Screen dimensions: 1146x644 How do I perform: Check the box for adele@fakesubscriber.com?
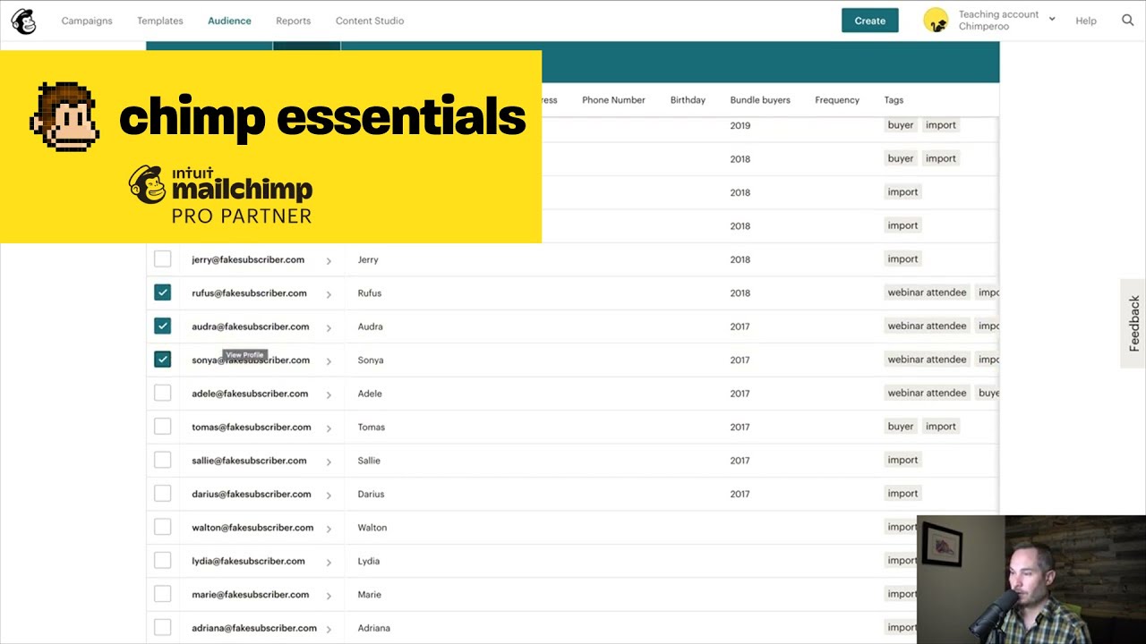pos(162,394)
